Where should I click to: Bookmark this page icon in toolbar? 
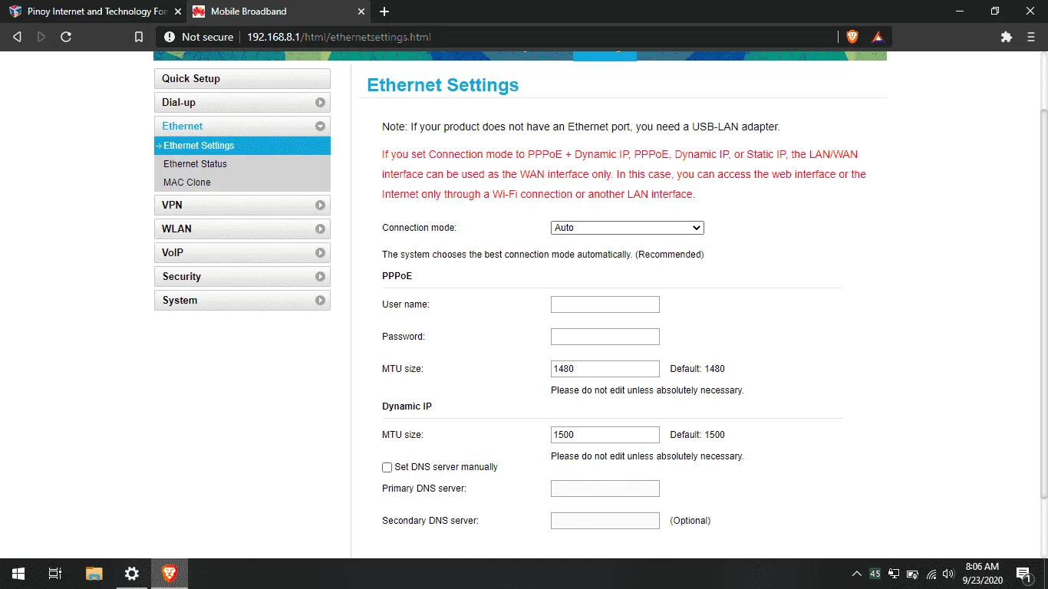139,37
